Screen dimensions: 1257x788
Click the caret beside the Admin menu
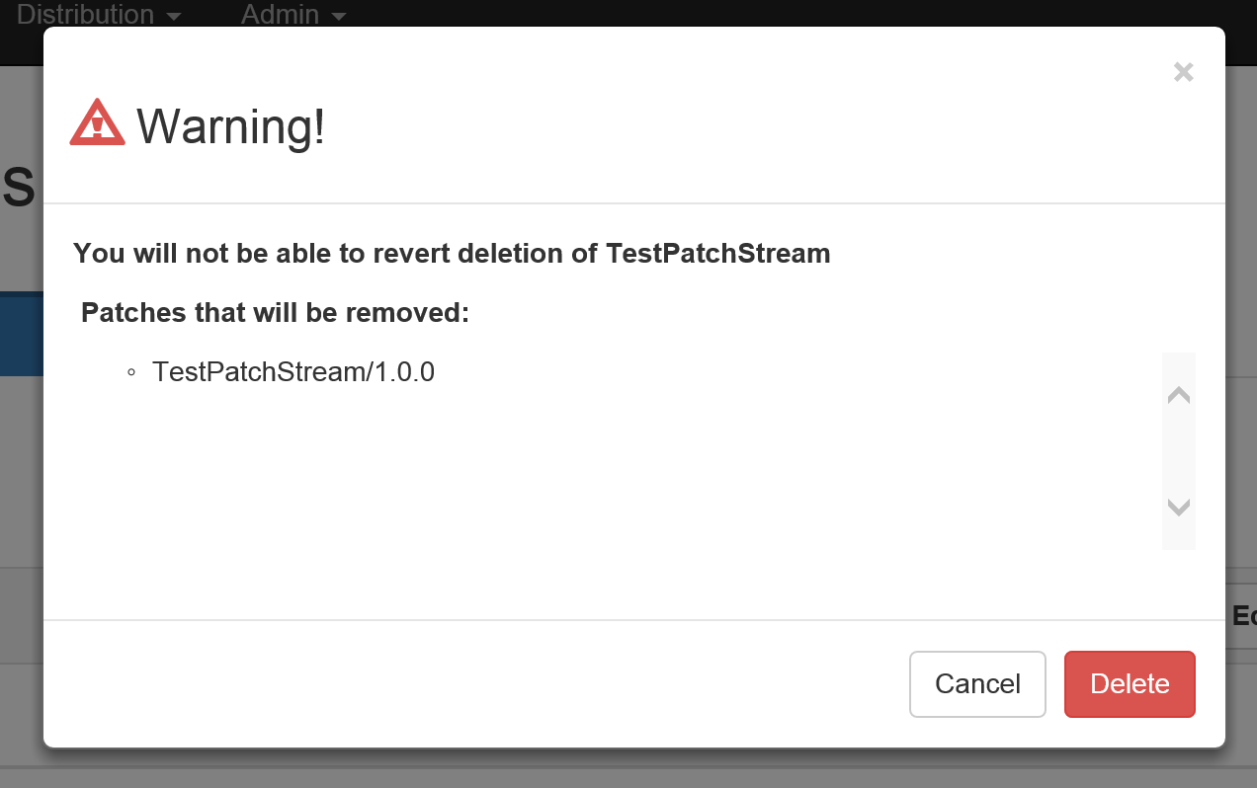[339, 16]
